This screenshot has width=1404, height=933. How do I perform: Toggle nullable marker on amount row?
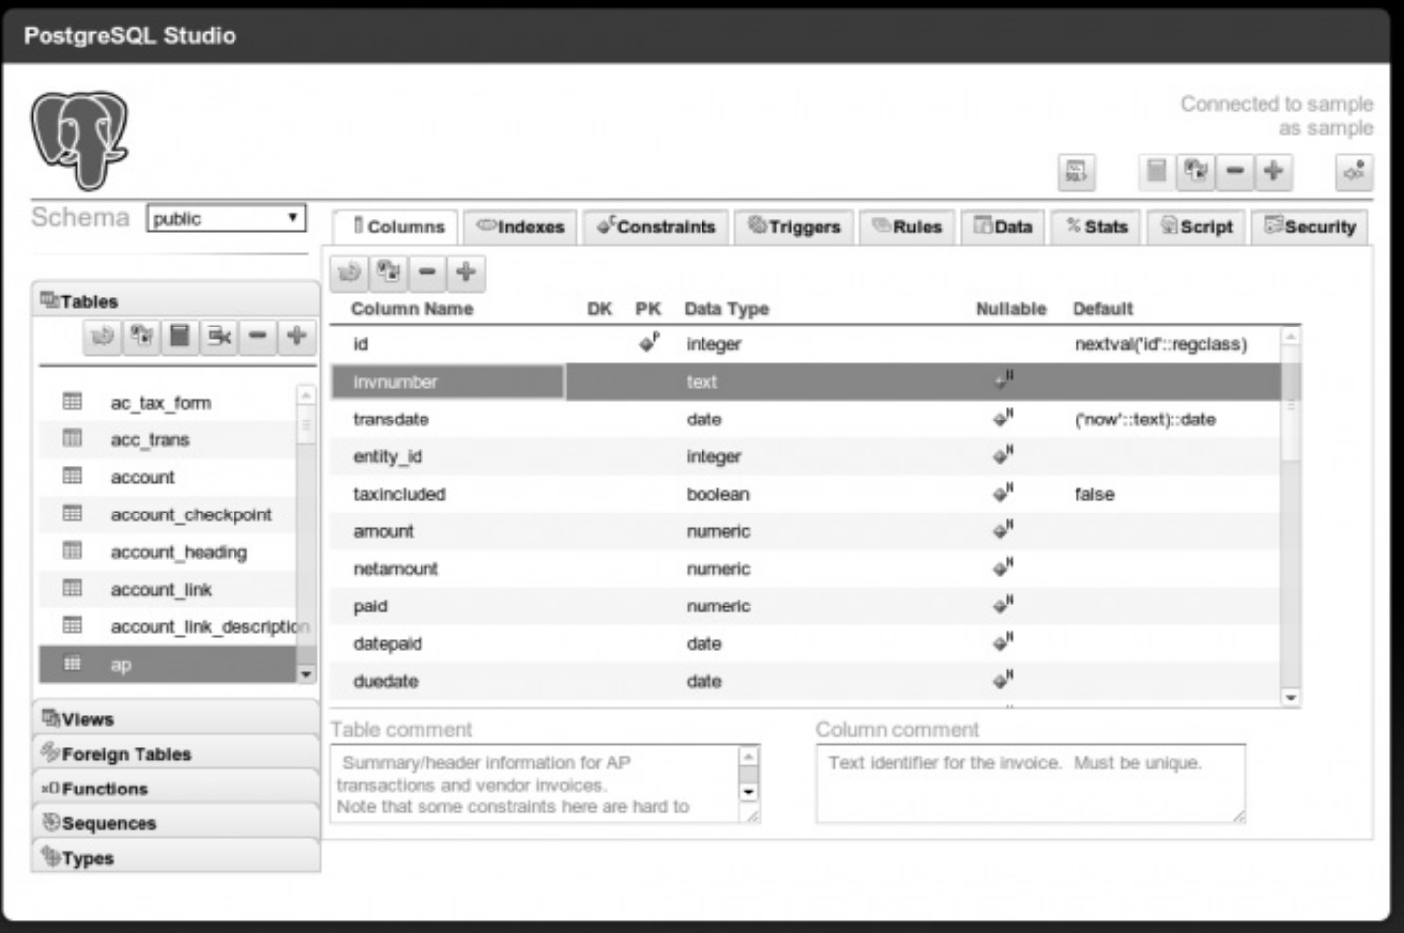(x=1003, y=531)
